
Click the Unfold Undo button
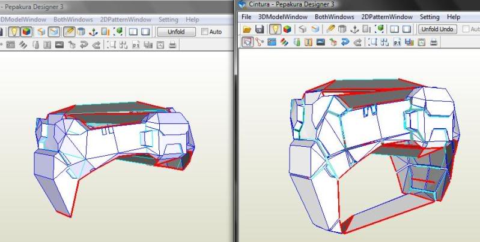[x=437, y=29]
